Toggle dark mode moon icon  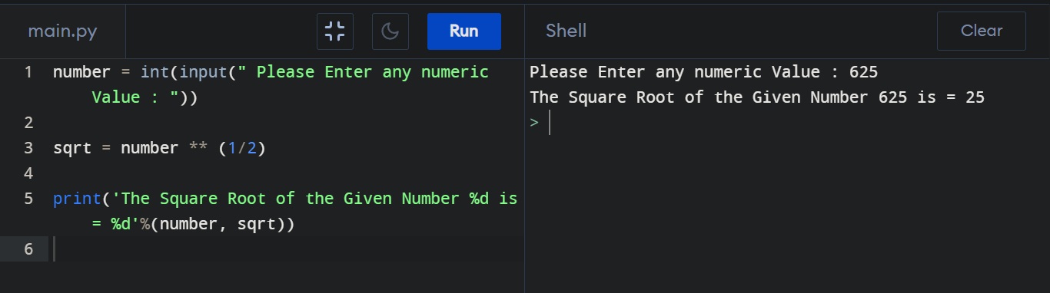tap(390, 31)
